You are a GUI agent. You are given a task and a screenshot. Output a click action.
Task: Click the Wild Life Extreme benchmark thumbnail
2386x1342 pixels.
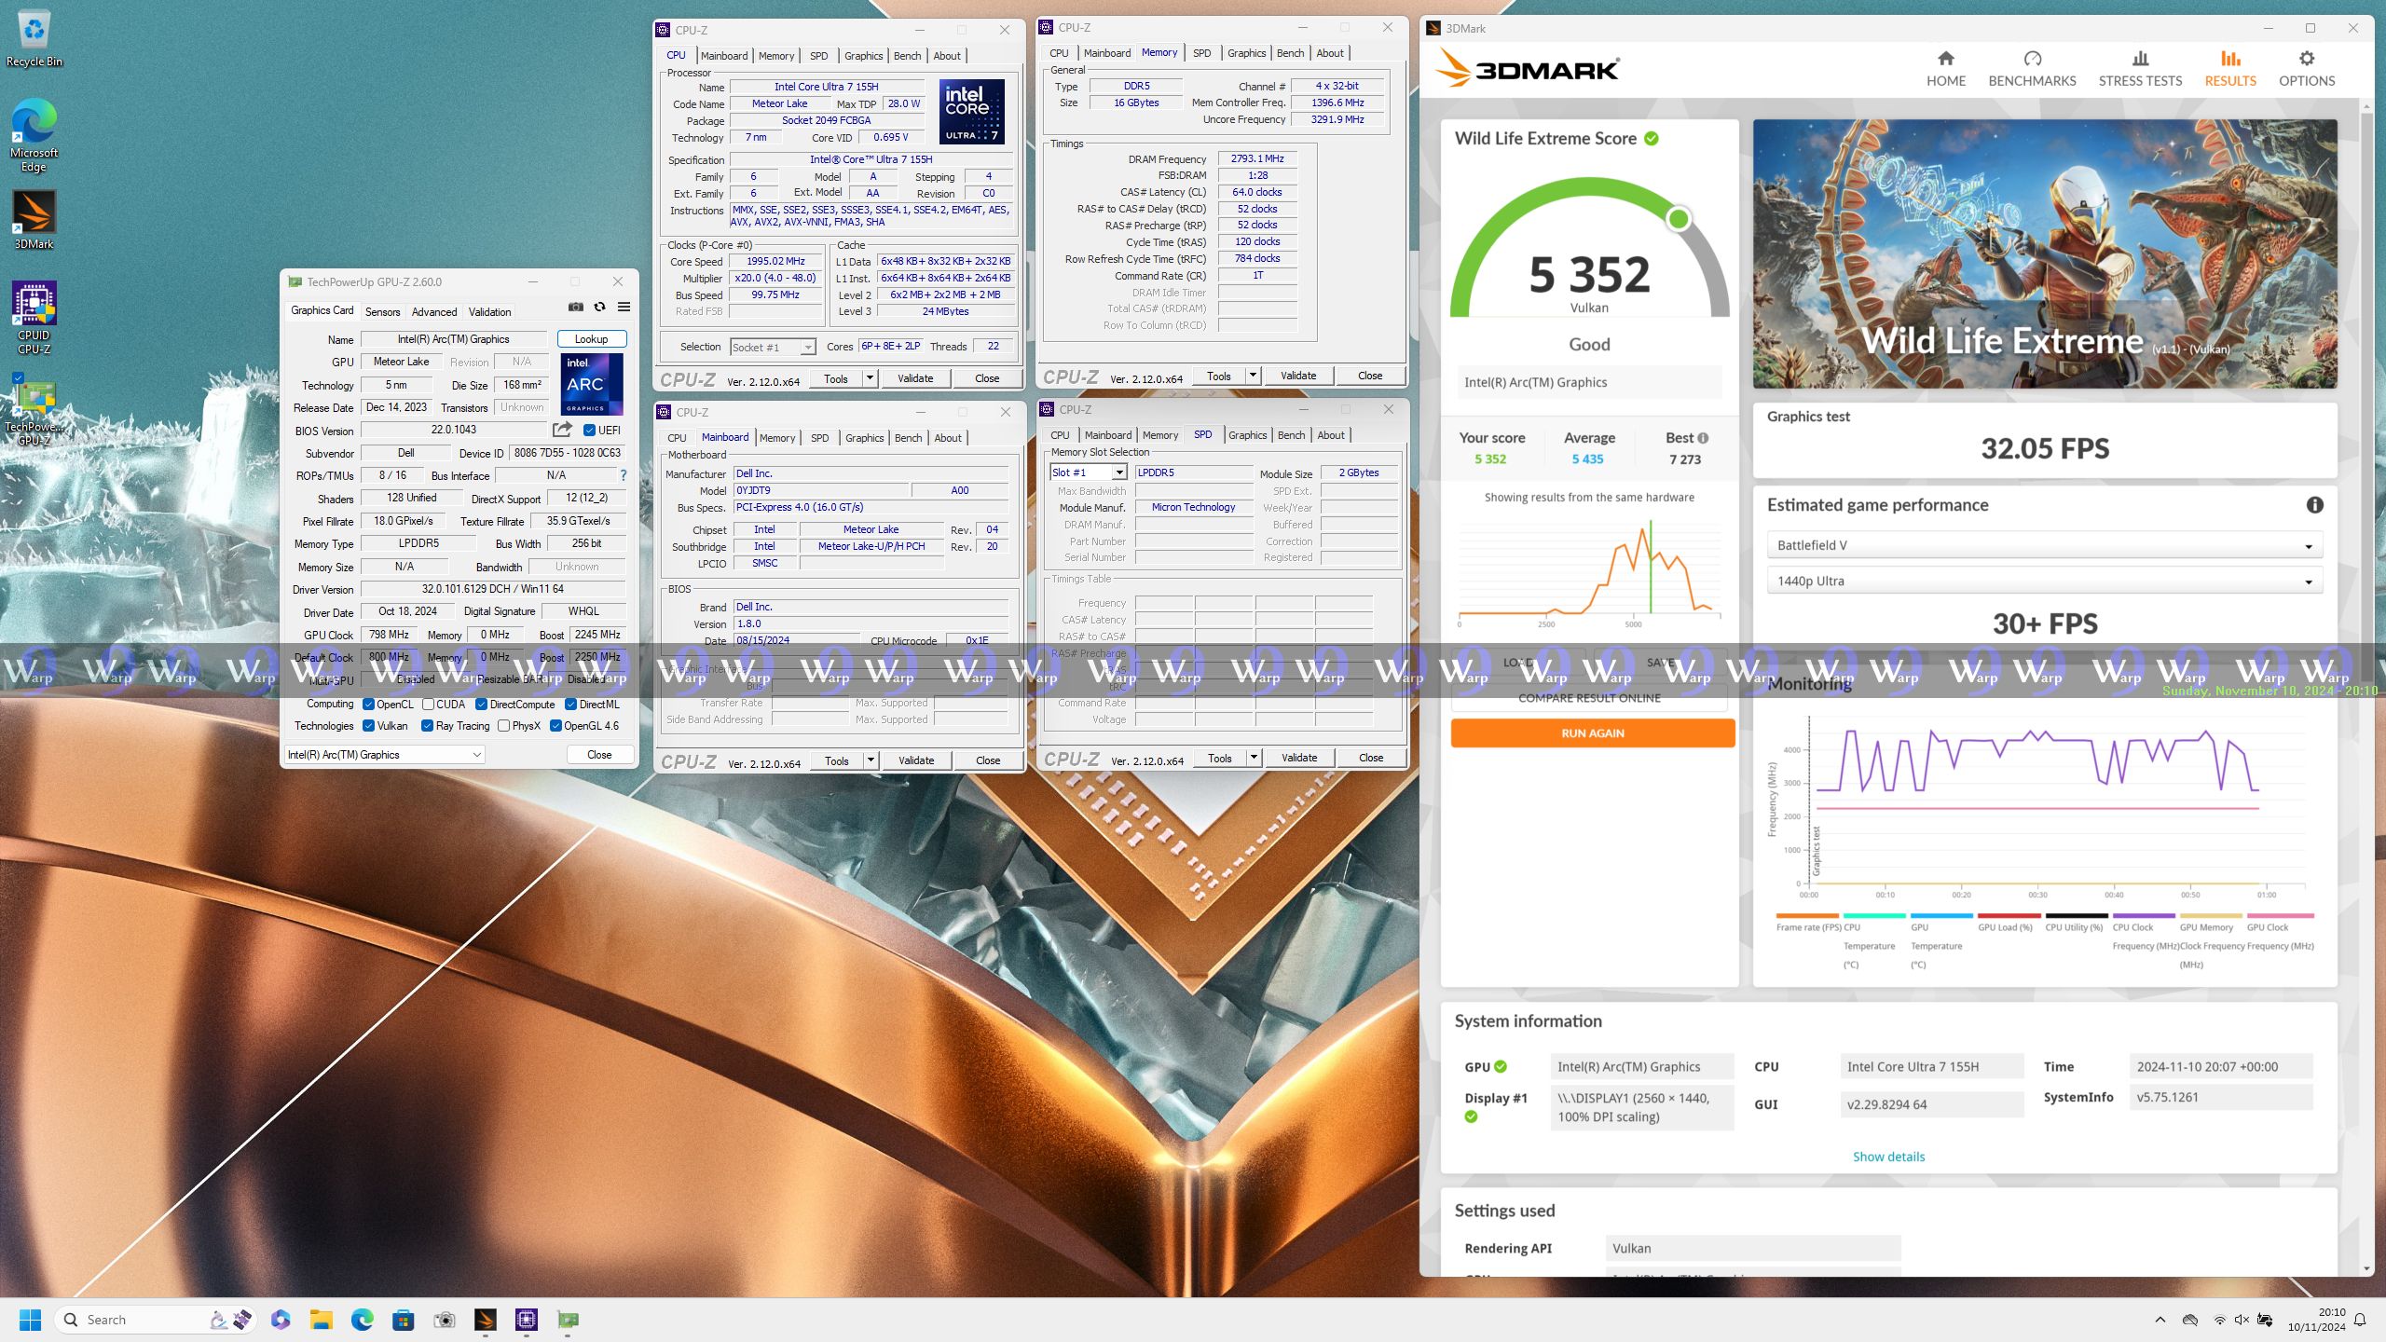tap(2045, 253)
